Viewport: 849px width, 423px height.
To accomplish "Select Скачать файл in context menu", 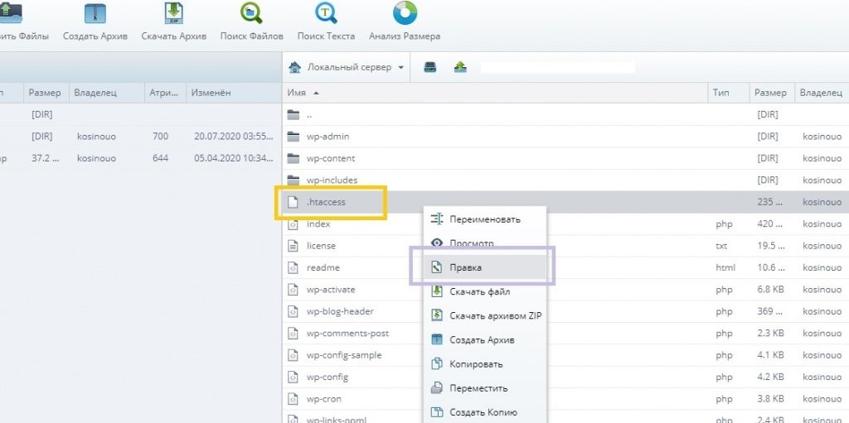I will click(479, 291).
